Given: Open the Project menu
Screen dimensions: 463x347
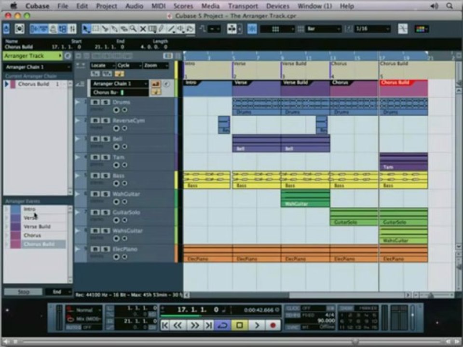Looking at the screenshot, I should (x=106, y=6).
